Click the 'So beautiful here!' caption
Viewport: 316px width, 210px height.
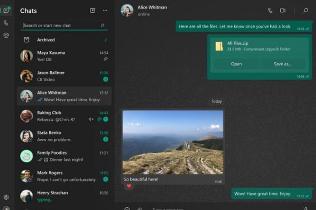click(141, 179)
